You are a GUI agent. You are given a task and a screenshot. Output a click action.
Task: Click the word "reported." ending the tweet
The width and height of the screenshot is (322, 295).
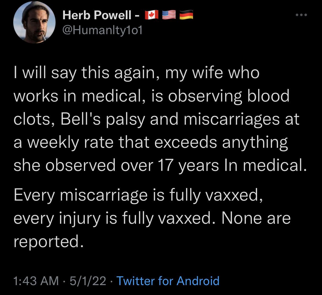click(x=48, y=242)
